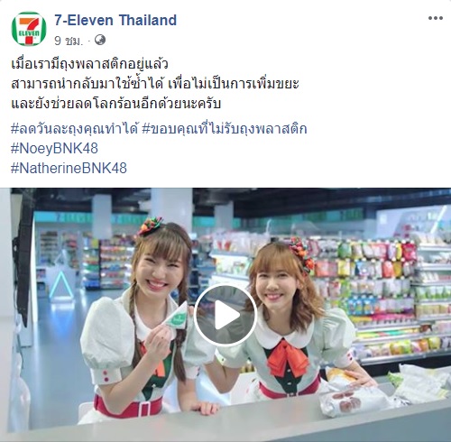This screenshot has height=442, width=451.
Task: Click the first line of the post text
Action: [89, 64]
